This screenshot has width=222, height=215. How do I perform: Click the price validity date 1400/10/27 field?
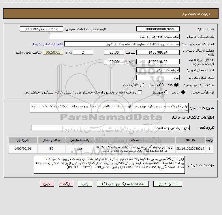tap(158, 61)
